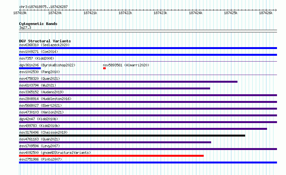
Task: Select the red nsv4092500 bar
Action: pyautogui.click(x=111, y=156)
